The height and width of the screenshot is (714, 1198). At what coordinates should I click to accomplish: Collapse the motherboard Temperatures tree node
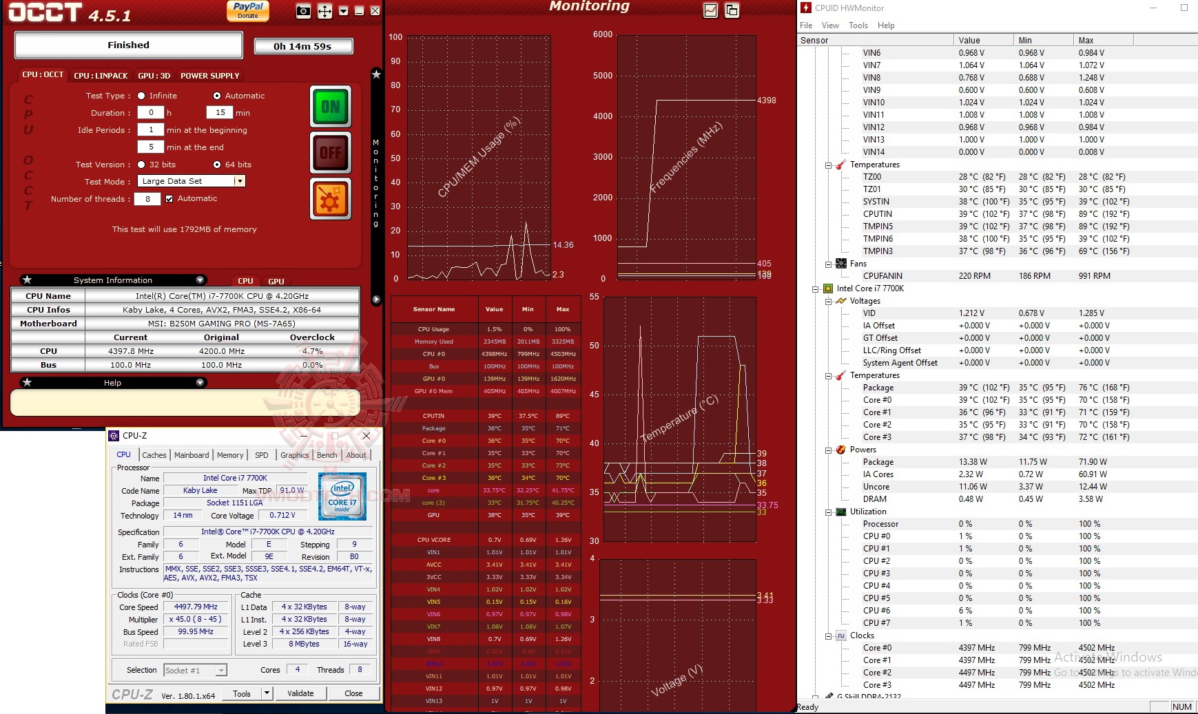(x=828, y=165)
